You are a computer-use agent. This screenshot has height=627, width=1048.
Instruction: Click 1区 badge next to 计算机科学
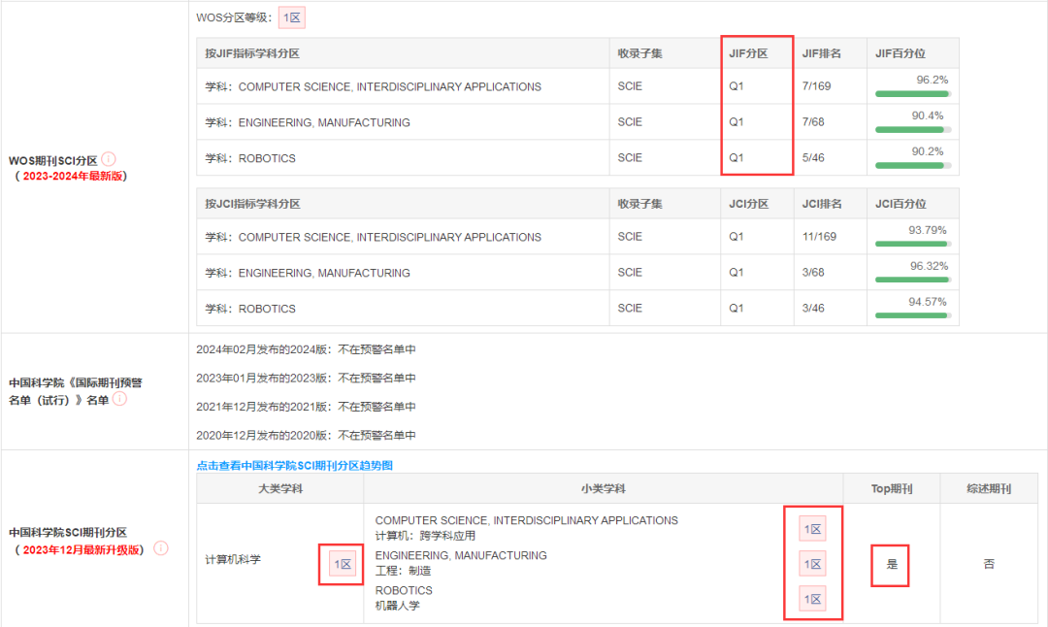(343, 564)
